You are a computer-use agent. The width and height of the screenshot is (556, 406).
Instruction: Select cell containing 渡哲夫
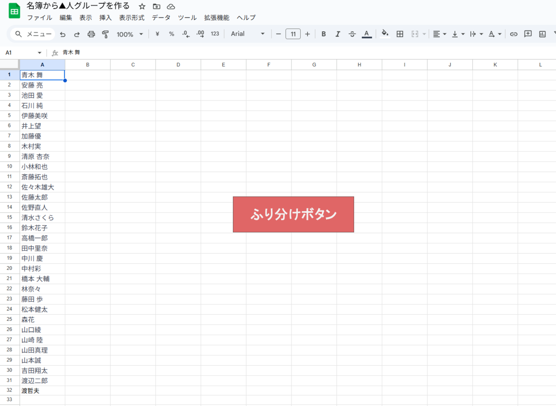coord(42,391)
